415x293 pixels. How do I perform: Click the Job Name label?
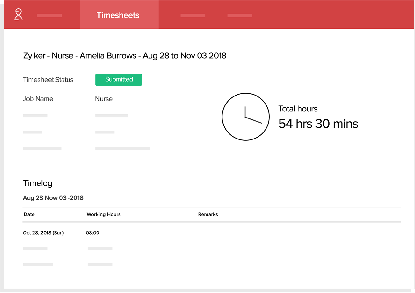click(x=38, y=99)
